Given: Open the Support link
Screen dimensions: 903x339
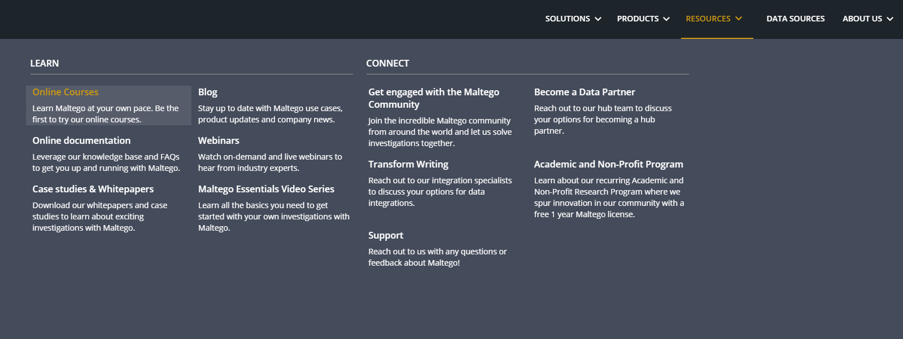Looking at the screenshot, I should pos(386,235).
